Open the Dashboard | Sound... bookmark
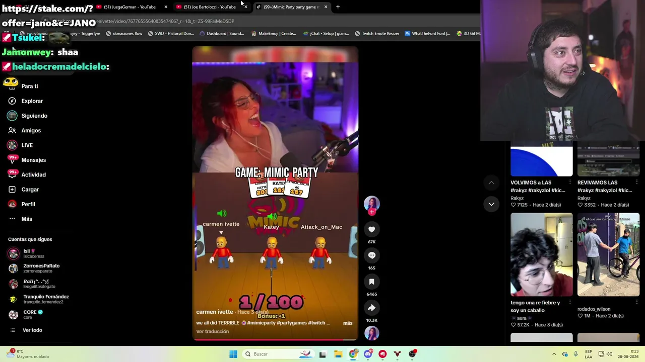The height and width of the screenshot is (362, 645). (x=221, y=34)
